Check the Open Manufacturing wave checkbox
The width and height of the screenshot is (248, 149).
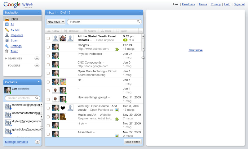pyautogui.click(x=48, y=73)
